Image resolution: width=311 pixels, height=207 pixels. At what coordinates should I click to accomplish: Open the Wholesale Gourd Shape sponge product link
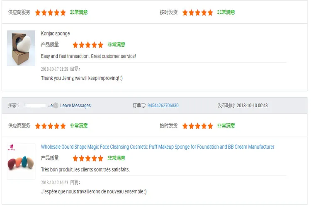(x=158, y=147)
